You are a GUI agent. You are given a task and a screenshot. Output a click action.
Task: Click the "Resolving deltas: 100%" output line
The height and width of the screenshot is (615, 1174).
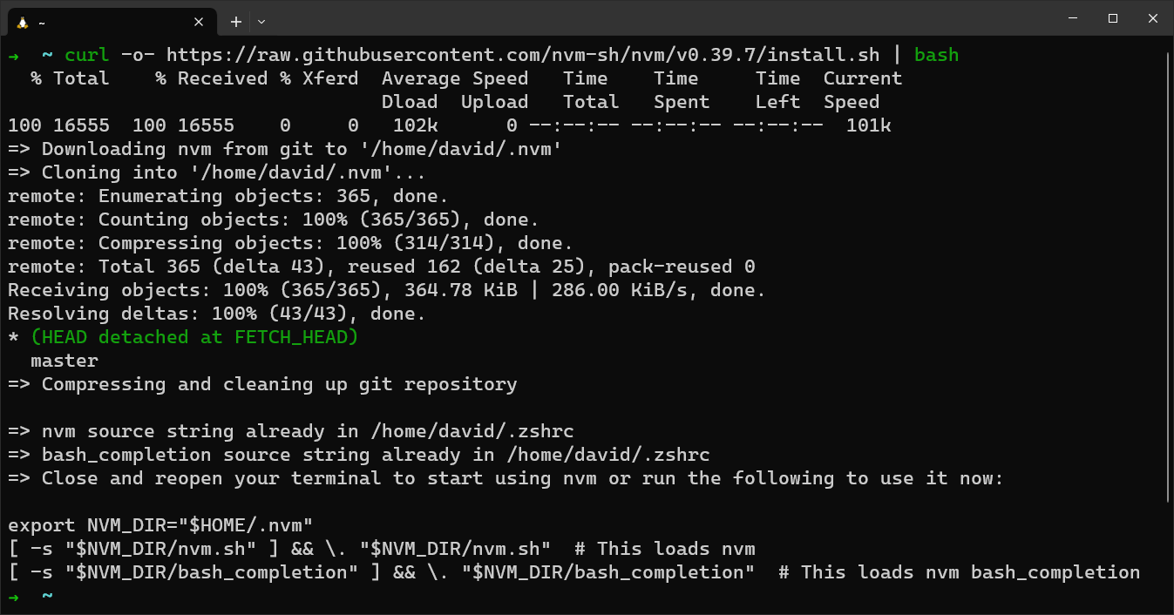point(217,314)
